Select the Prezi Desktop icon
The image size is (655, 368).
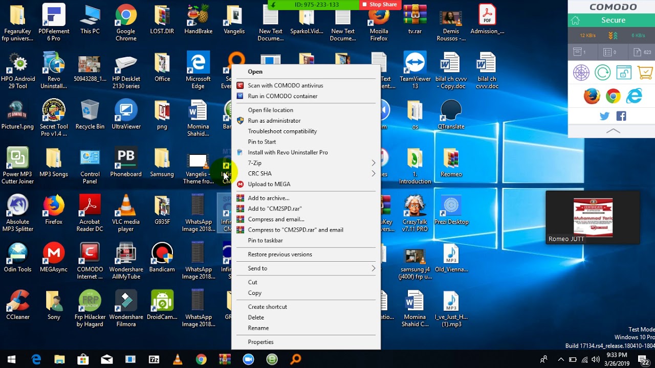pyautogui.click(x=451, y=210)
